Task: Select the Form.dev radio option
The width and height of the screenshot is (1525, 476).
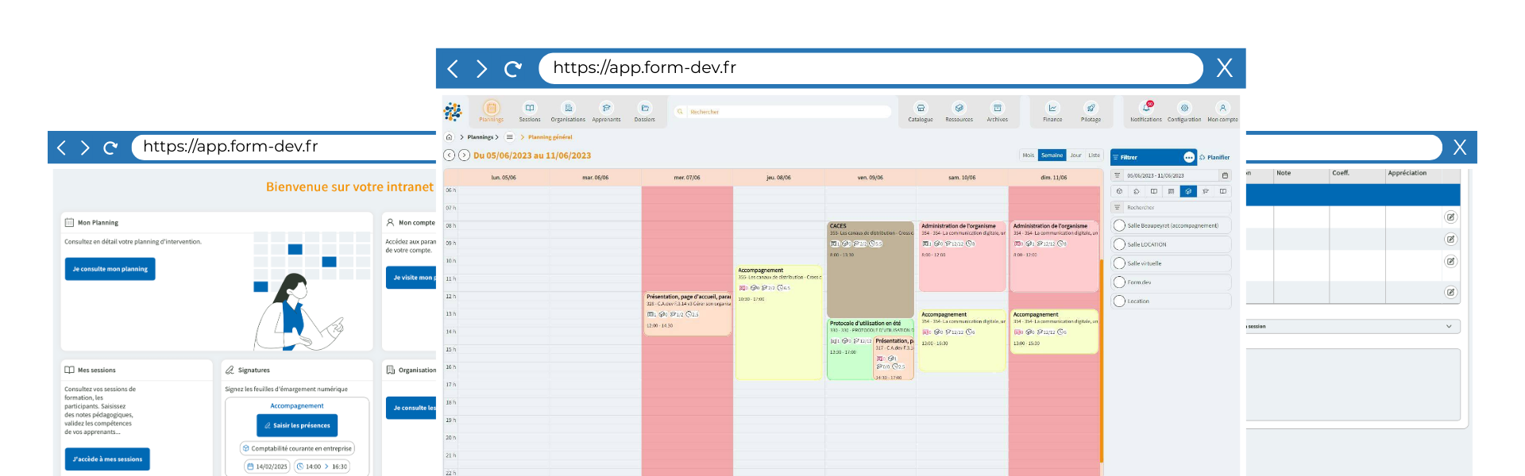Action: (1120, 282)
